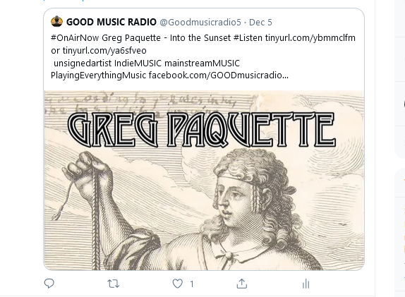Open the #OnAirNow hashtag
Image resolution: width=405 pixels, height=297 pixels.
75,38
